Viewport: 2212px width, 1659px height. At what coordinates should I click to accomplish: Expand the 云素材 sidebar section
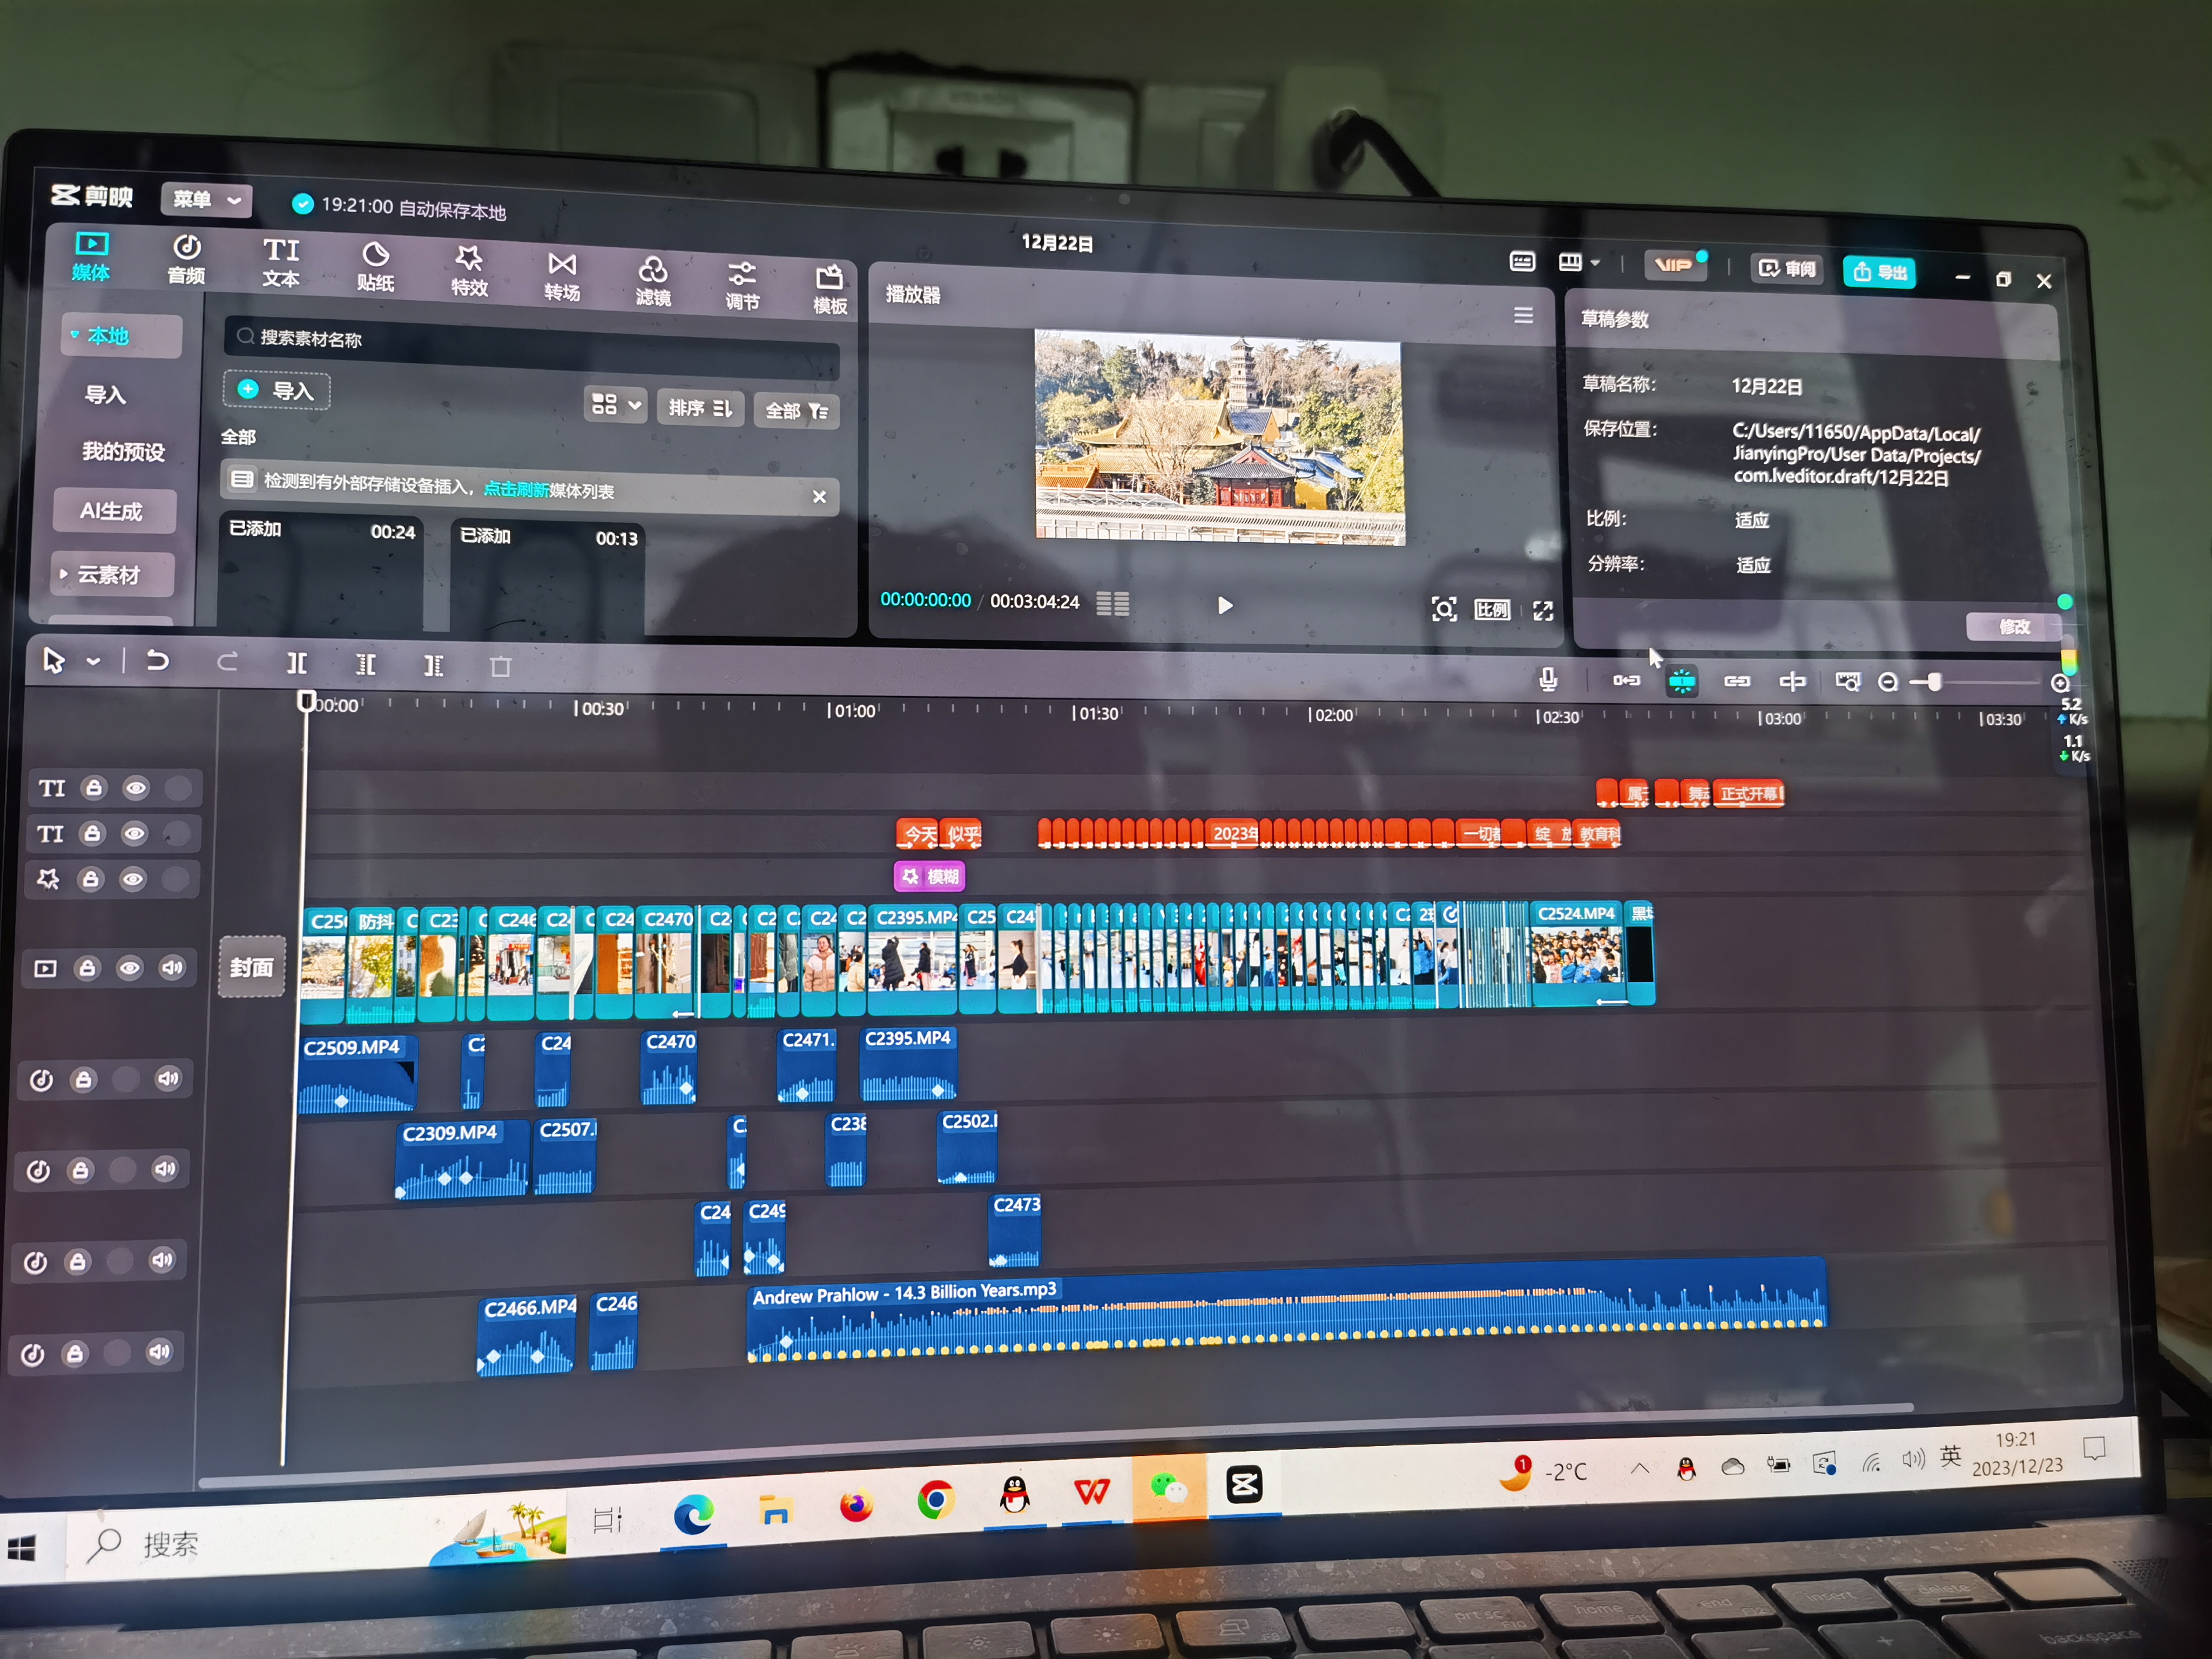point(110,575)
